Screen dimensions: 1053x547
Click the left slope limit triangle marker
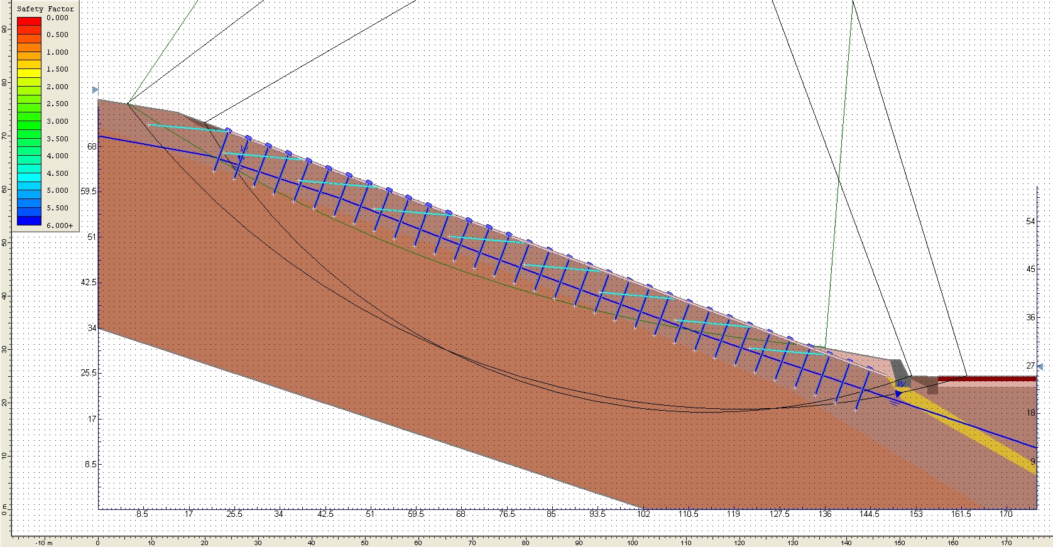(x=95, y=90)
